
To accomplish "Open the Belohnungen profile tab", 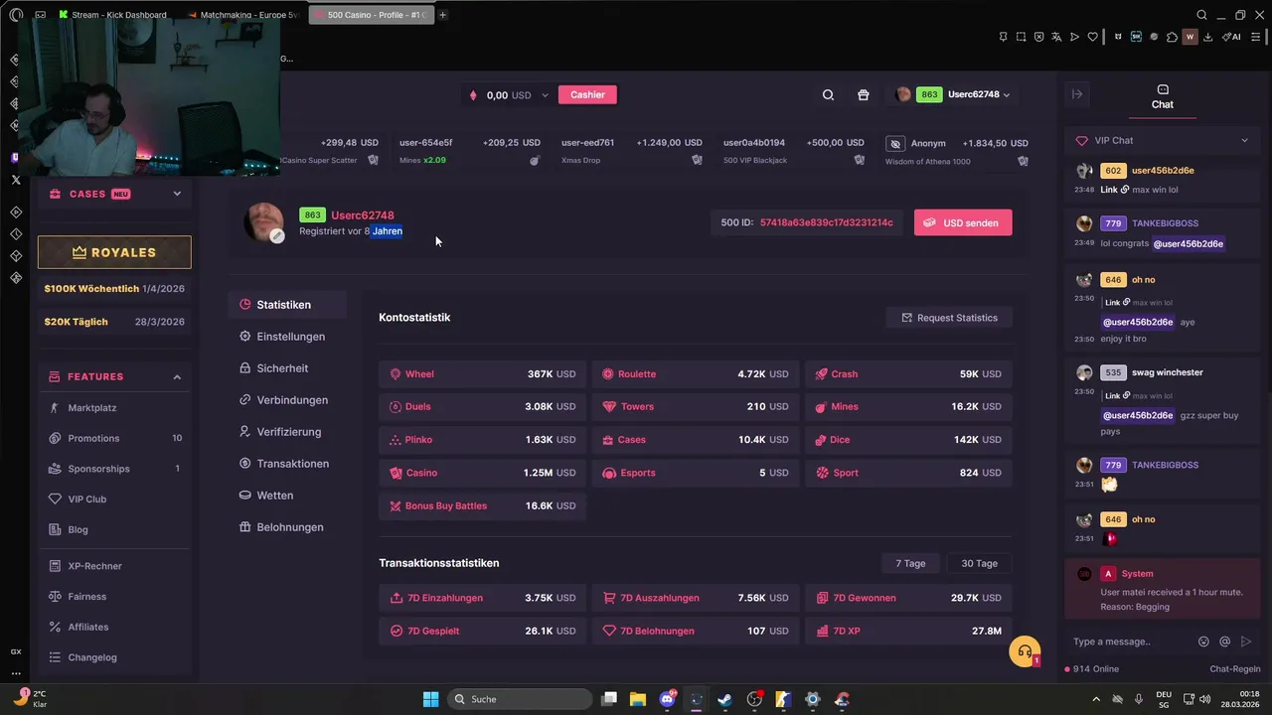I will click(287, 527).
